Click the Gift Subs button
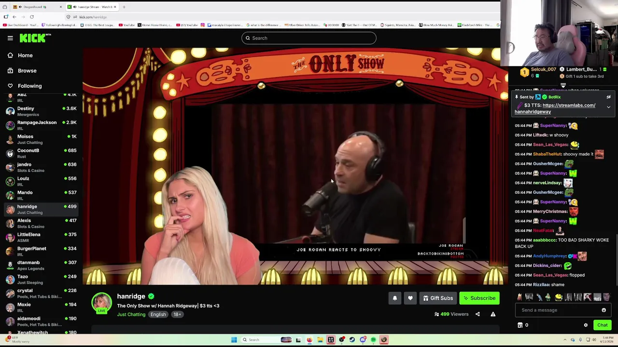 point(438,298)
